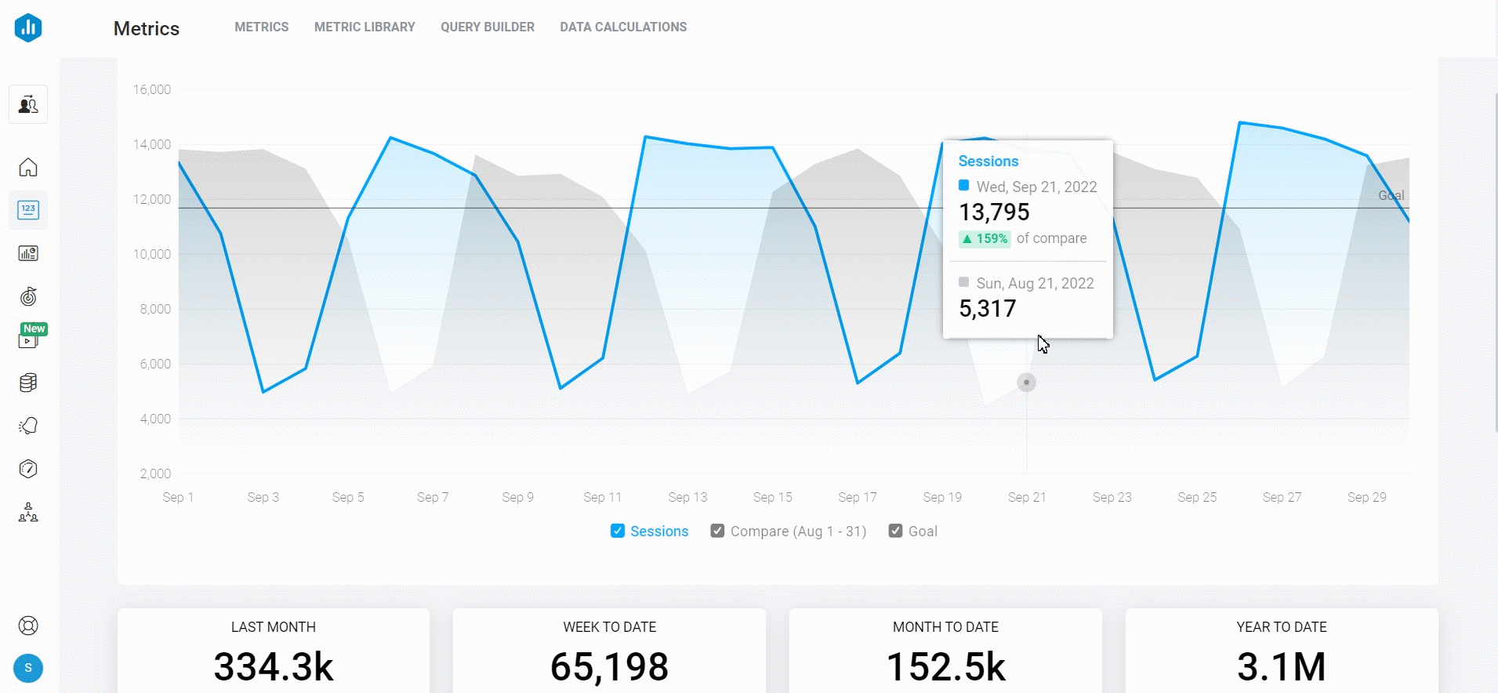Uncheck the Sessions series checkbox
This screenshot has width=1498, height=693.
[618, 531]
